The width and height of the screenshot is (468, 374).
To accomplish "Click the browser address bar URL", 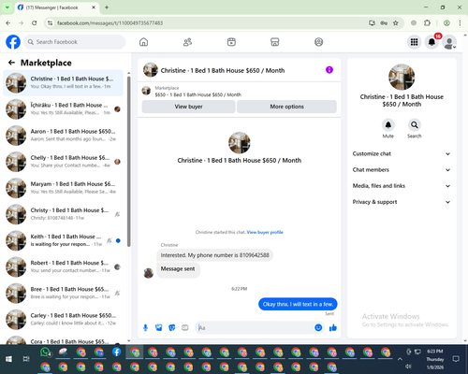I will point(110,23).
